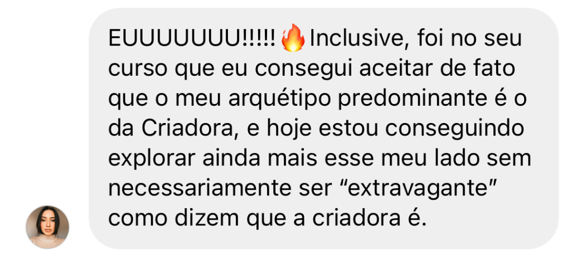Click the fire emoji in the message
This screenshot has height=275, width=571.
(293, 38)
